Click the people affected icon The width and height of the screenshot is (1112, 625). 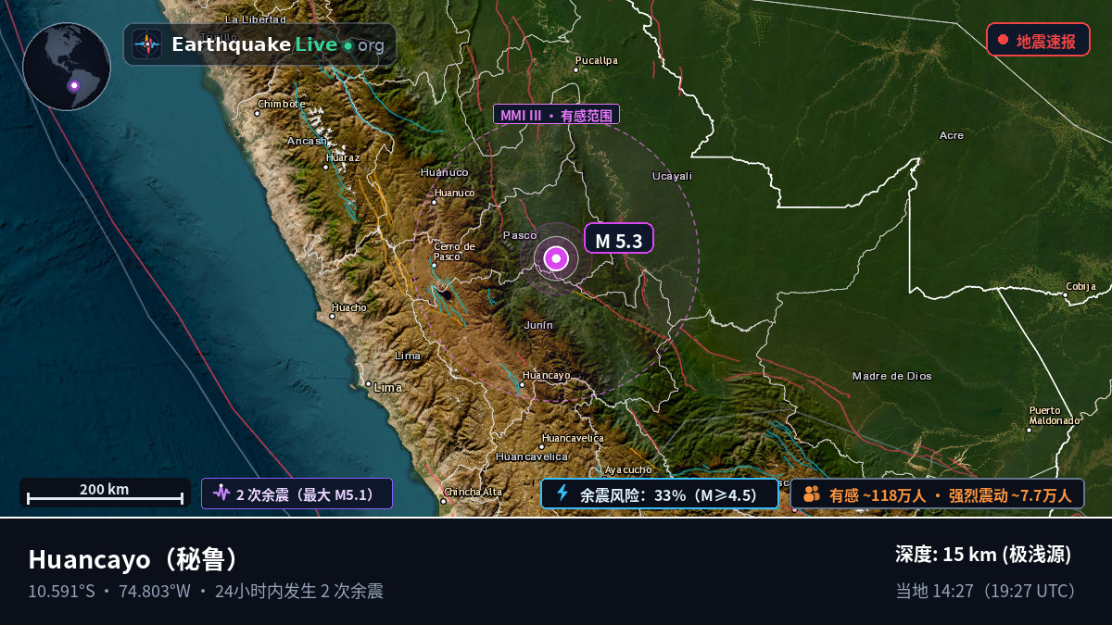pyautogui.click(x=812, y=494)
